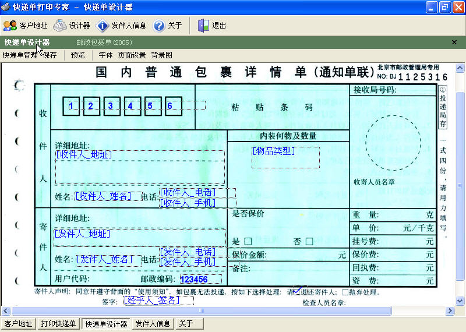This screenshot has width=466, height=332.
Task: Click the 设计器 printer icon
Action: [60, 26]
